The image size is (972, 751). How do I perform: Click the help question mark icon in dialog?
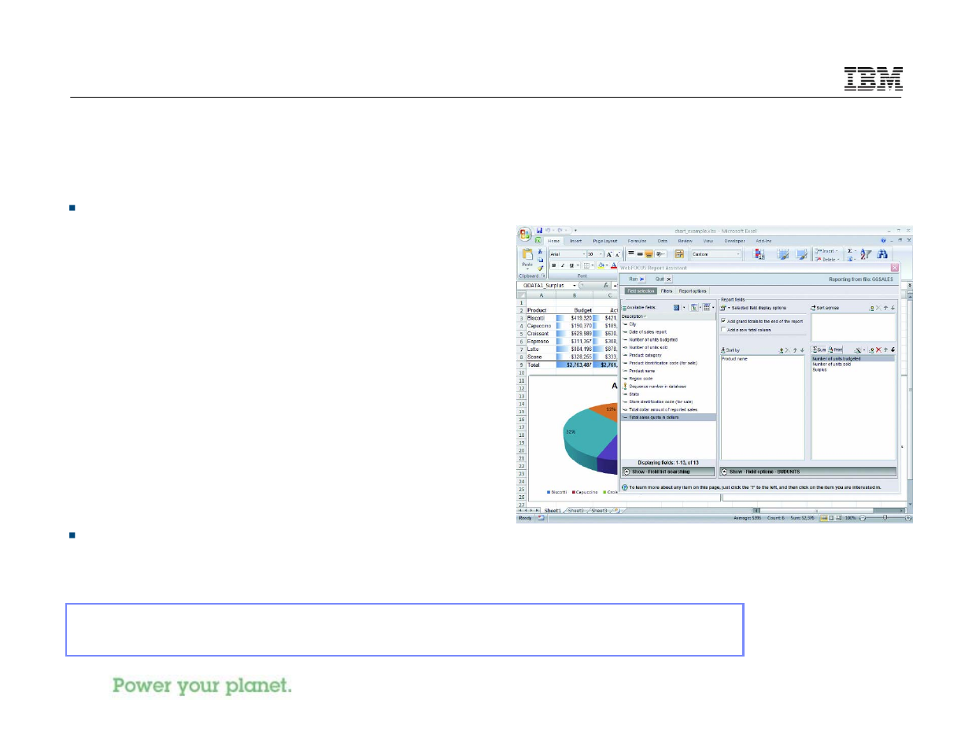[625, 487]
